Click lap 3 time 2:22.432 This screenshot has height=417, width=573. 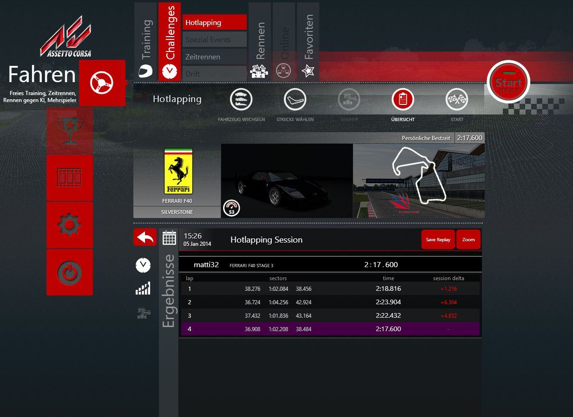(x=389, y=315)
